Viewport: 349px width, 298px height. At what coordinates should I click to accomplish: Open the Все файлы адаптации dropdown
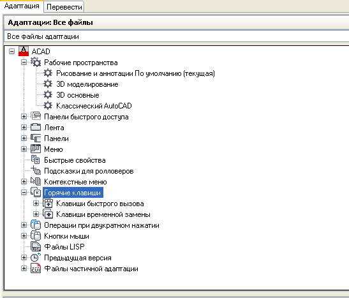(177, 36)
